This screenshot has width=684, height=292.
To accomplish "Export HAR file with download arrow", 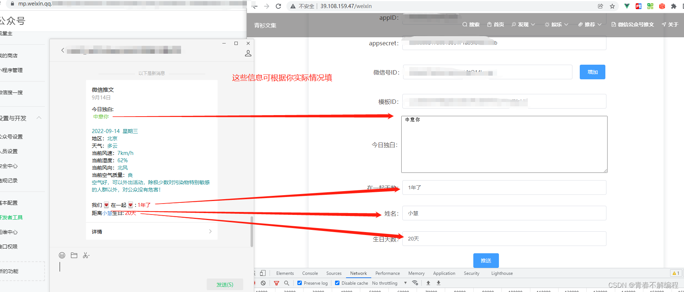I will pyautogui.click(x=439, y=283).
